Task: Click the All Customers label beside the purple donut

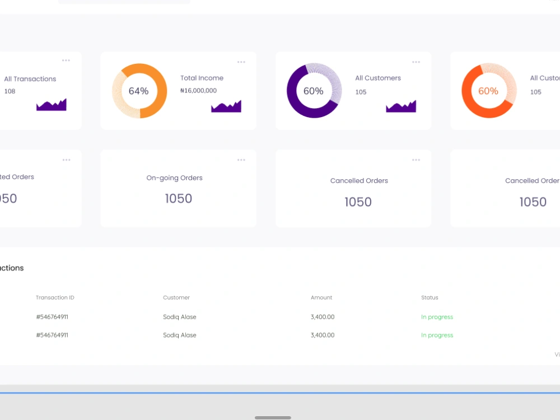Action: point(378,78)
